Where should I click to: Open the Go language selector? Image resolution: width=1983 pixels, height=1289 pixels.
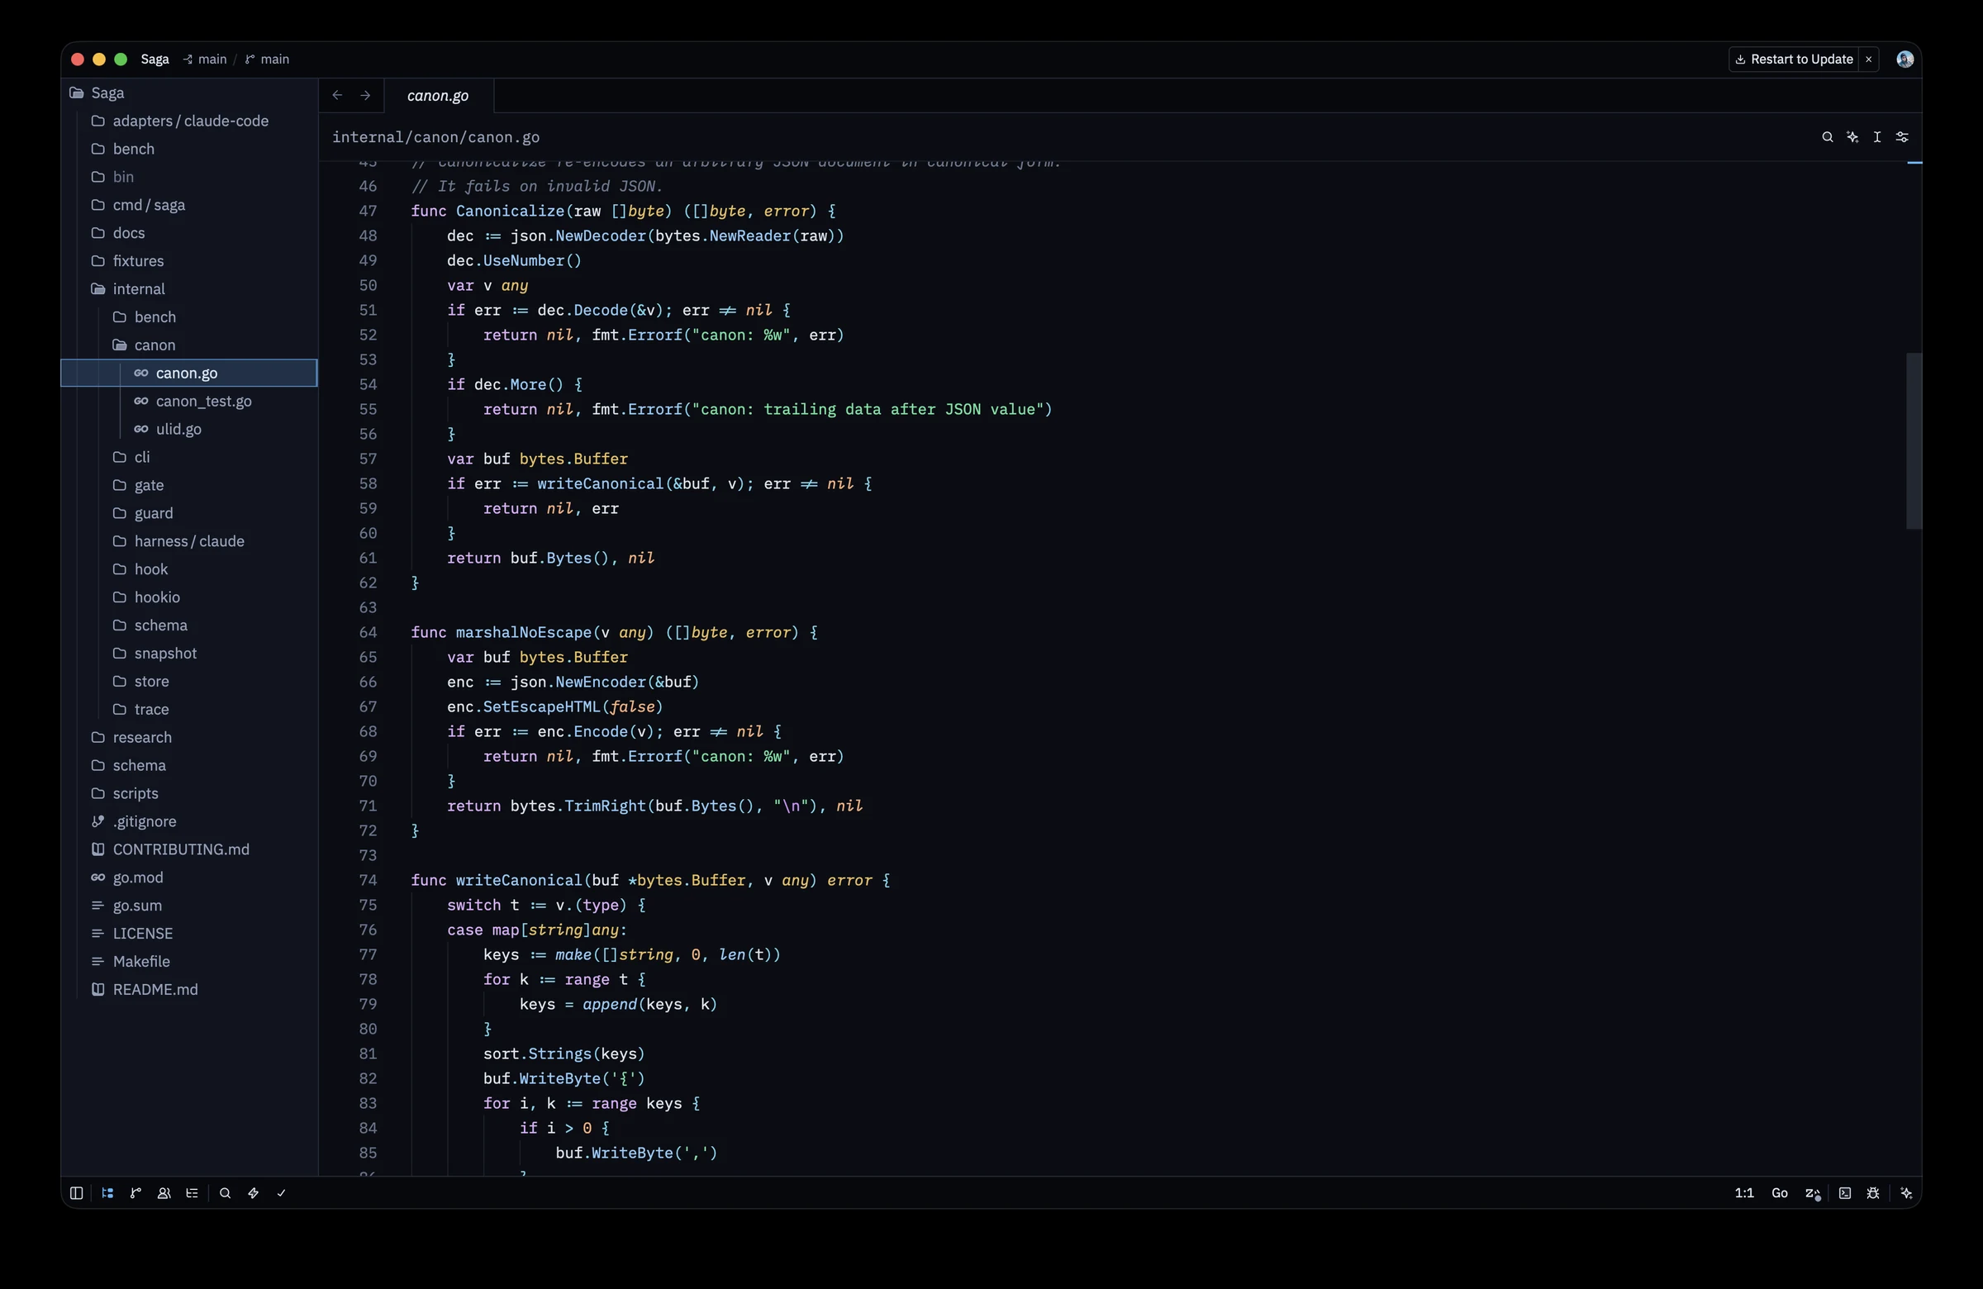coord(1779,1193)
